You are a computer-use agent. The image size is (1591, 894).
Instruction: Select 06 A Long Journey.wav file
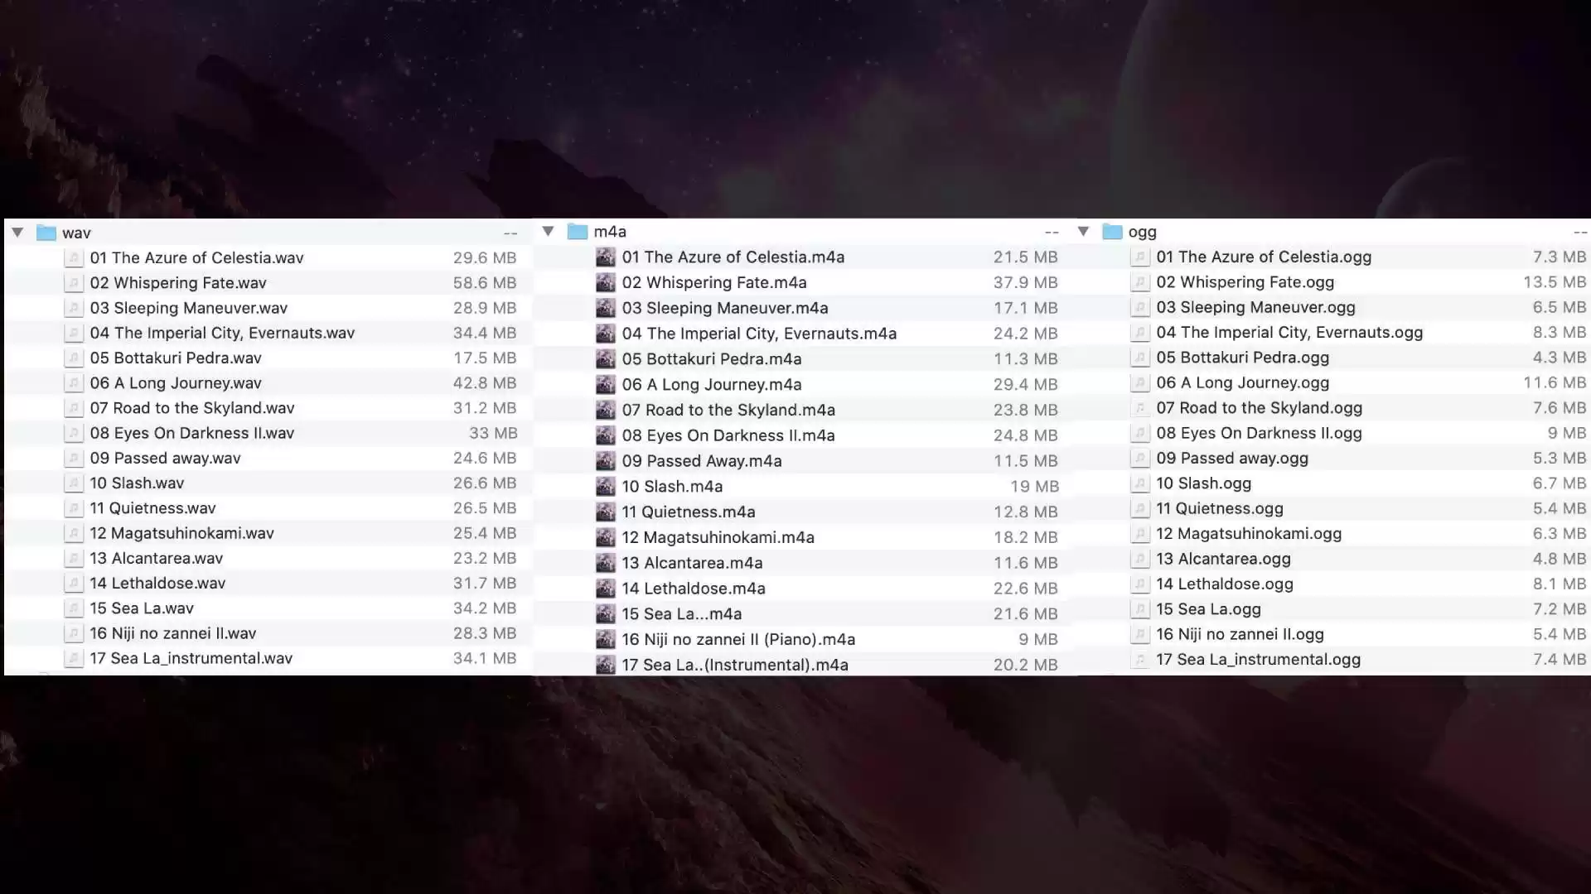point(176,383)
